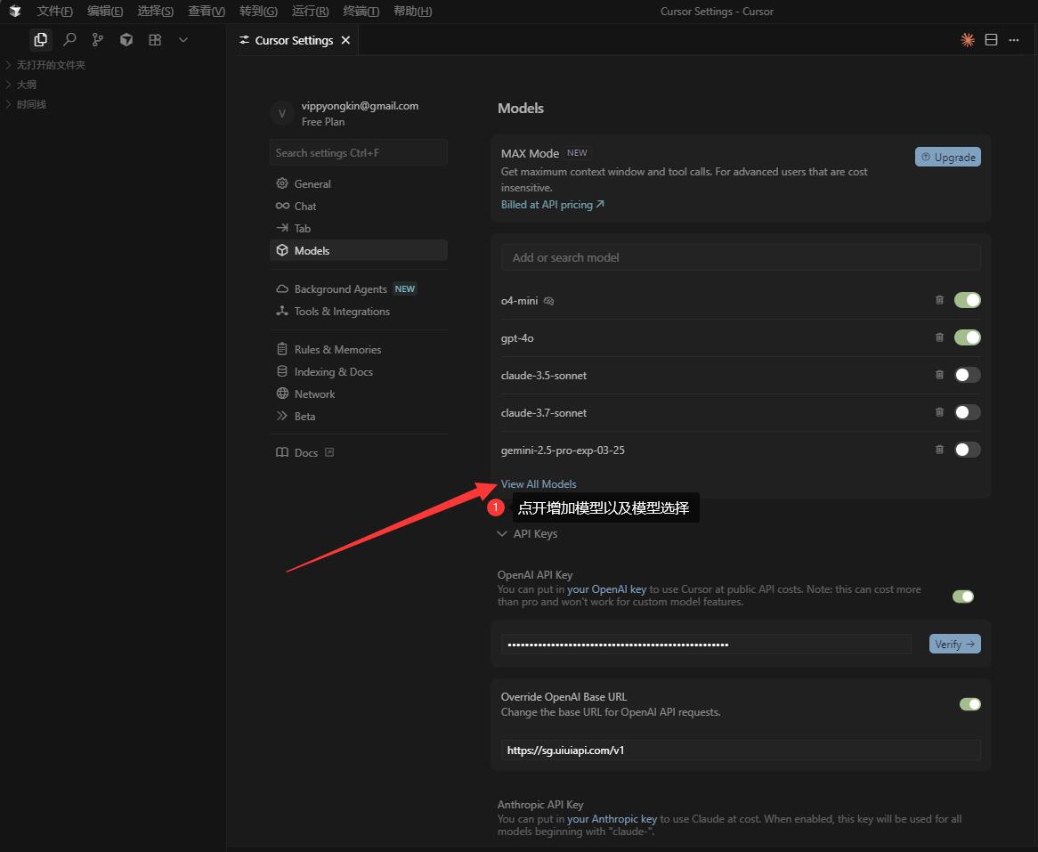This screenshot has width=1038, height=852.
Task: Delete the claude-3.5-sonnet model
Action: point(939,375)
